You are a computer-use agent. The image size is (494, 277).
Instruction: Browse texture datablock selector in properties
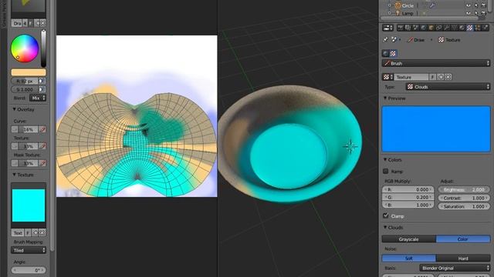tap(387, 77)
